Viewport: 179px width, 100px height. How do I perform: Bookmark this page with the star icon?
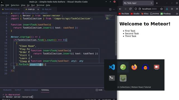[161, 9]
